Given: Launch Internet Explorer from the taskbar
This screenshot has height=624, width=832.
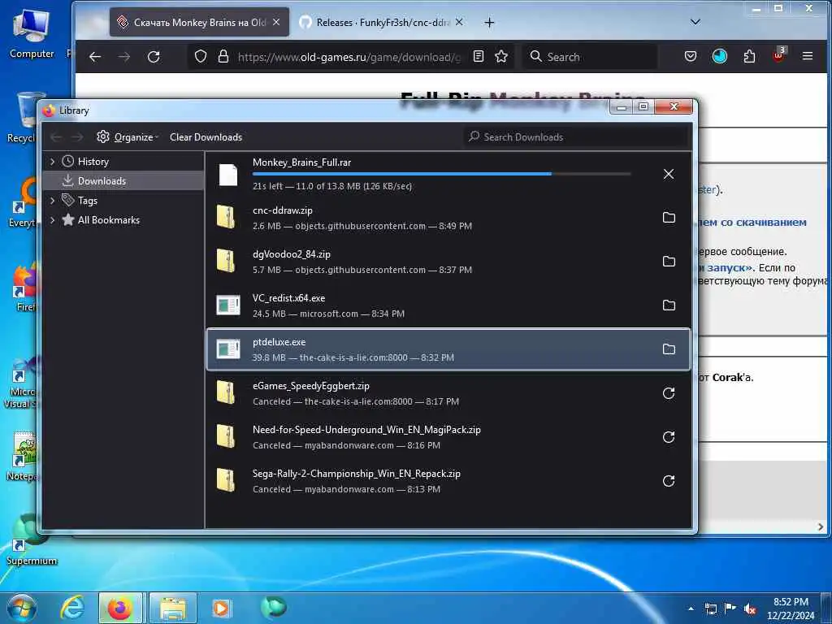Looking at the screenshot, I should tap(72, 608).
